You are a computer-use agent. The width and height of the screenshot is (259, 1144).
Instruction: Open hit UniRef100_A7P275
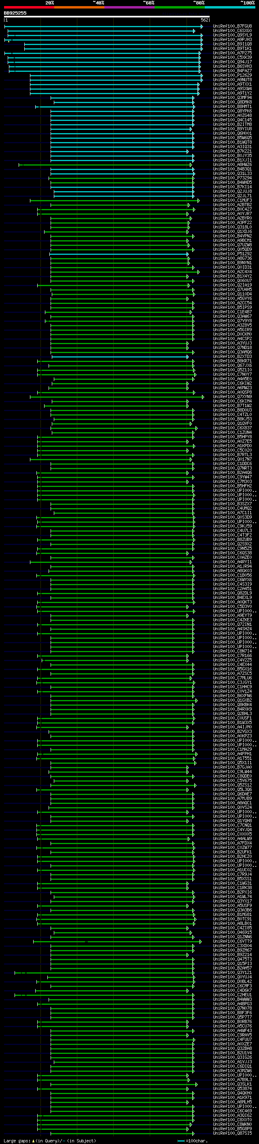(232, 53)
